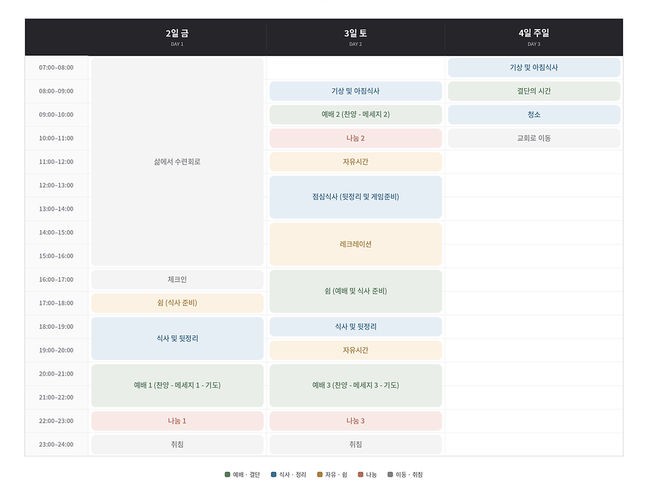Screen dimensions: 647x493
Task: Select the 3일 토 DAY 2 column header
Action: point(356,37)
